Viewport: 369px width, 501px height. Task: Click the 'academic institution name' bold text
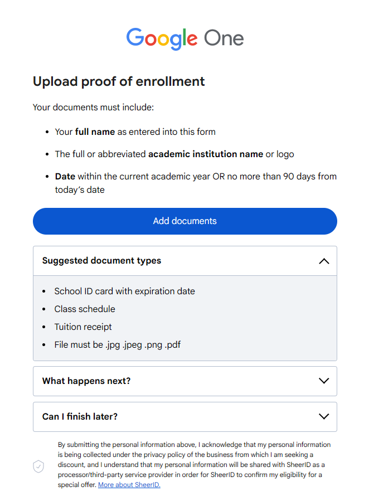pos(205,154)
